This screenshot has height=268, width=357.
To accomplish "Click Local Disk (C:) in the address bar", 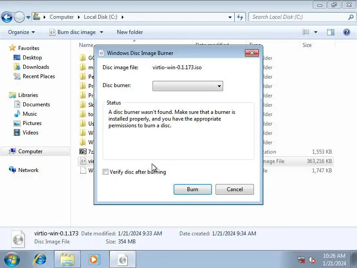I will pos(100,17).
